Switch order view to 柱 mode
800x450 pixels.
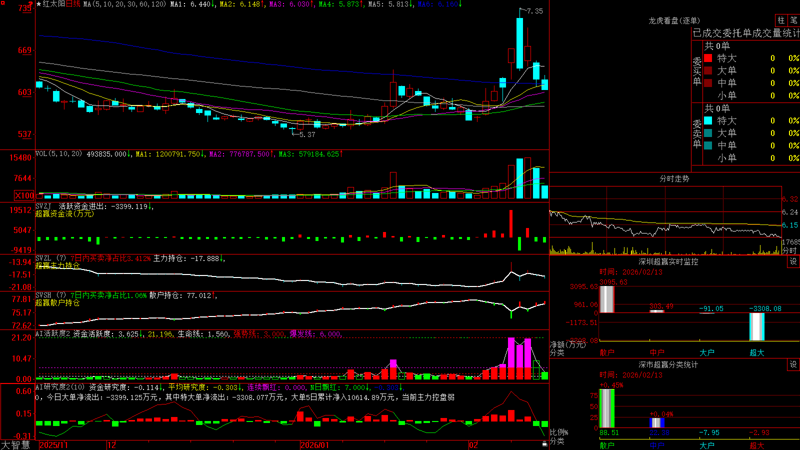click(x=781, y=20)
